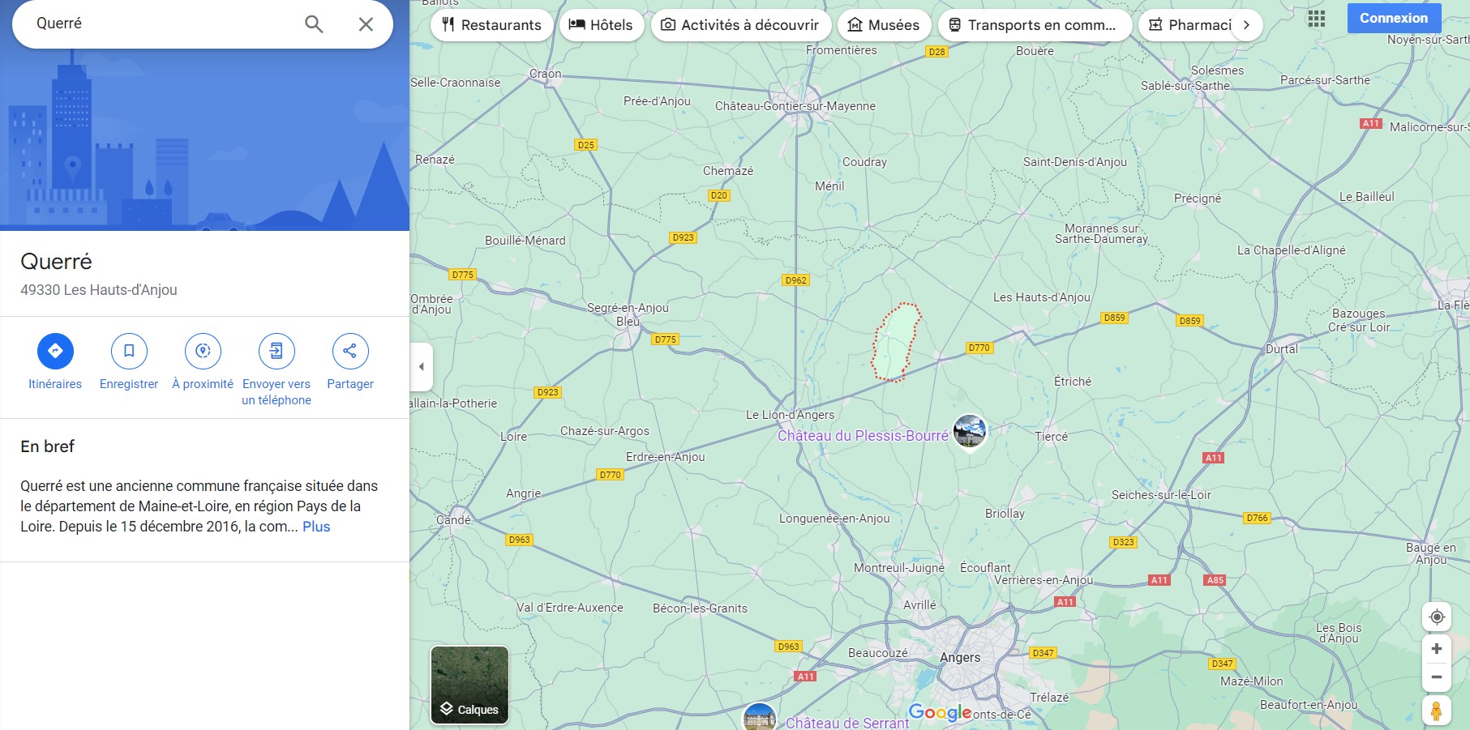Open Google apps grid icon
Screen dimensions: 1470x730
pyautogui.click(x=1317, y=19)
